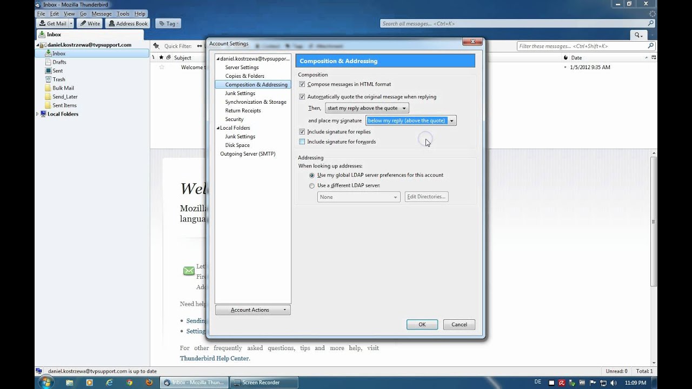Image resolution: width=692 pixels, height=389 pixels.
Task: Click the Send_Later folder icon
Action: click(x=48, y=97)
